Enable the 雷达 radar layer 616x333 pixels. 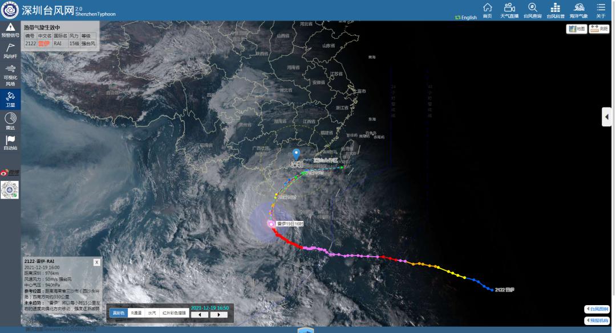click(10, 121)
